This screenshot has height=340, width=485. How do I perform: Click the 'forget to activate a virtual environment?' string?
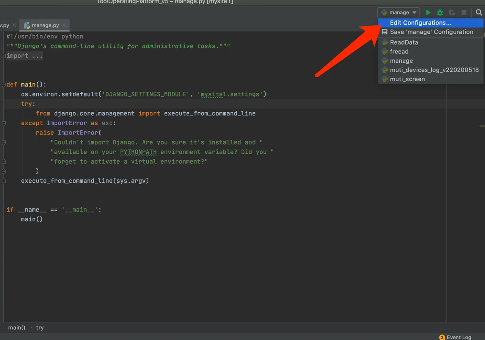(129, 162)
